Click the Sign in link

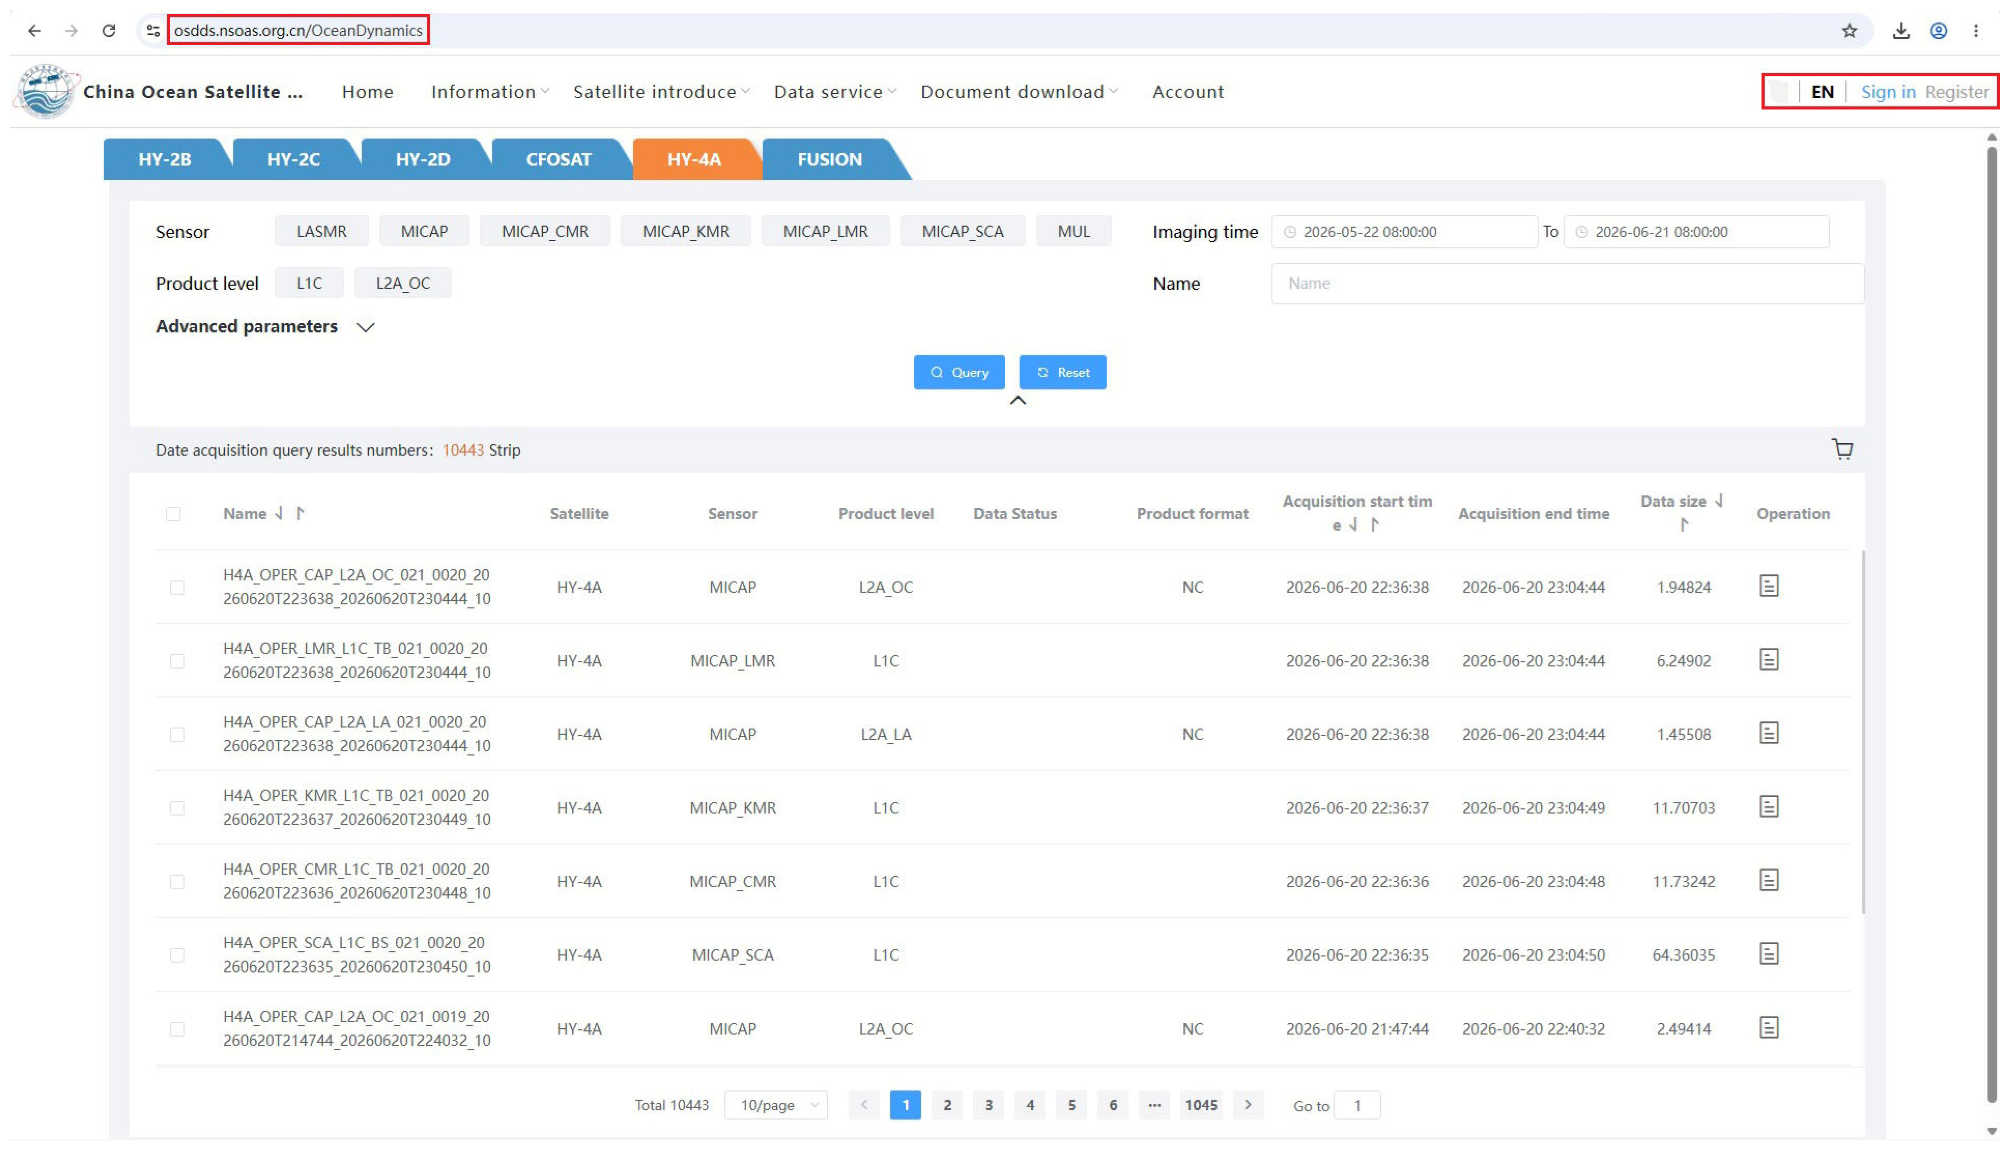1888,92
